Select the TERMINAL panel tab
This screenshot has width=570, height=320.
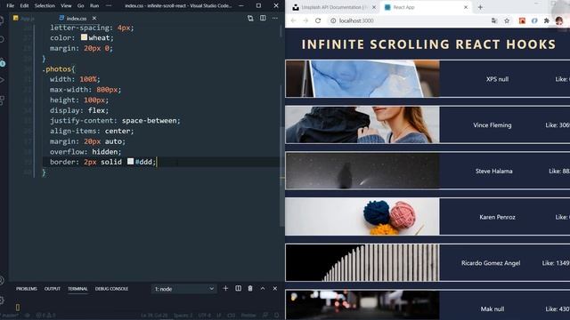coord(77,289)
